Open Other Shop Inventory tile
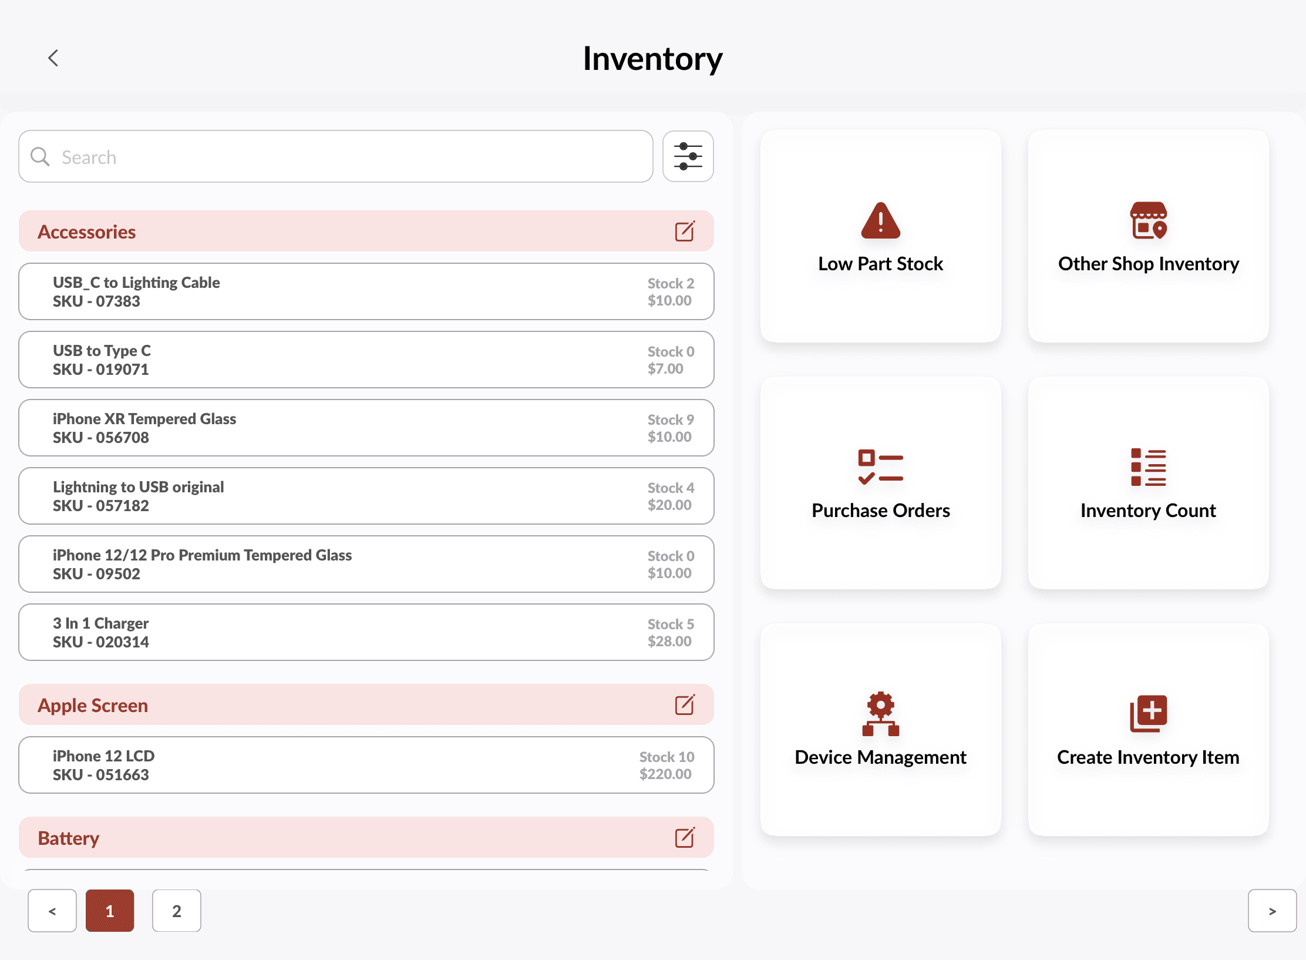 coord(1148,236)
